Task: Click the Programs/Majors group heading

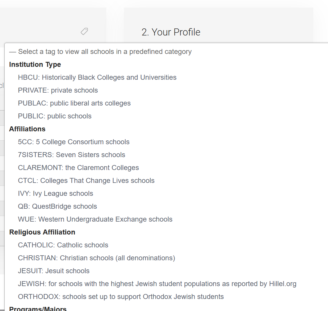Action: tap(38, 309)
